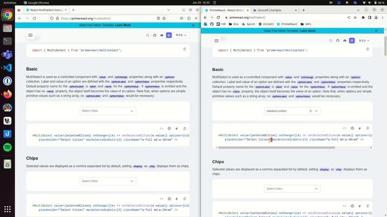387x217 pixels.
Task: Open Basic example in CodeSandbox, right window
Action: [x=353, y=128]
